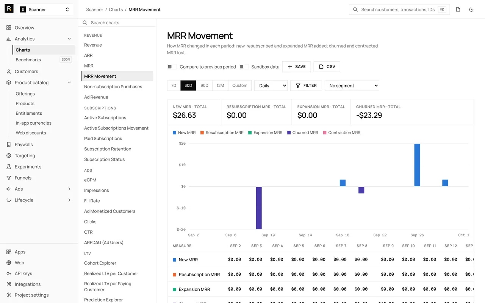Click the Scanner app S badge
This screenshot has height=303, width=485.
(x=23, y=9)
